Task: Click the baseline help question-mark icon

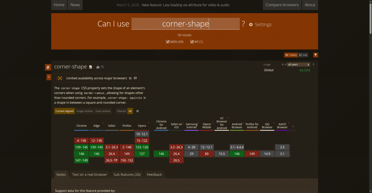Action: click(130, 78)
